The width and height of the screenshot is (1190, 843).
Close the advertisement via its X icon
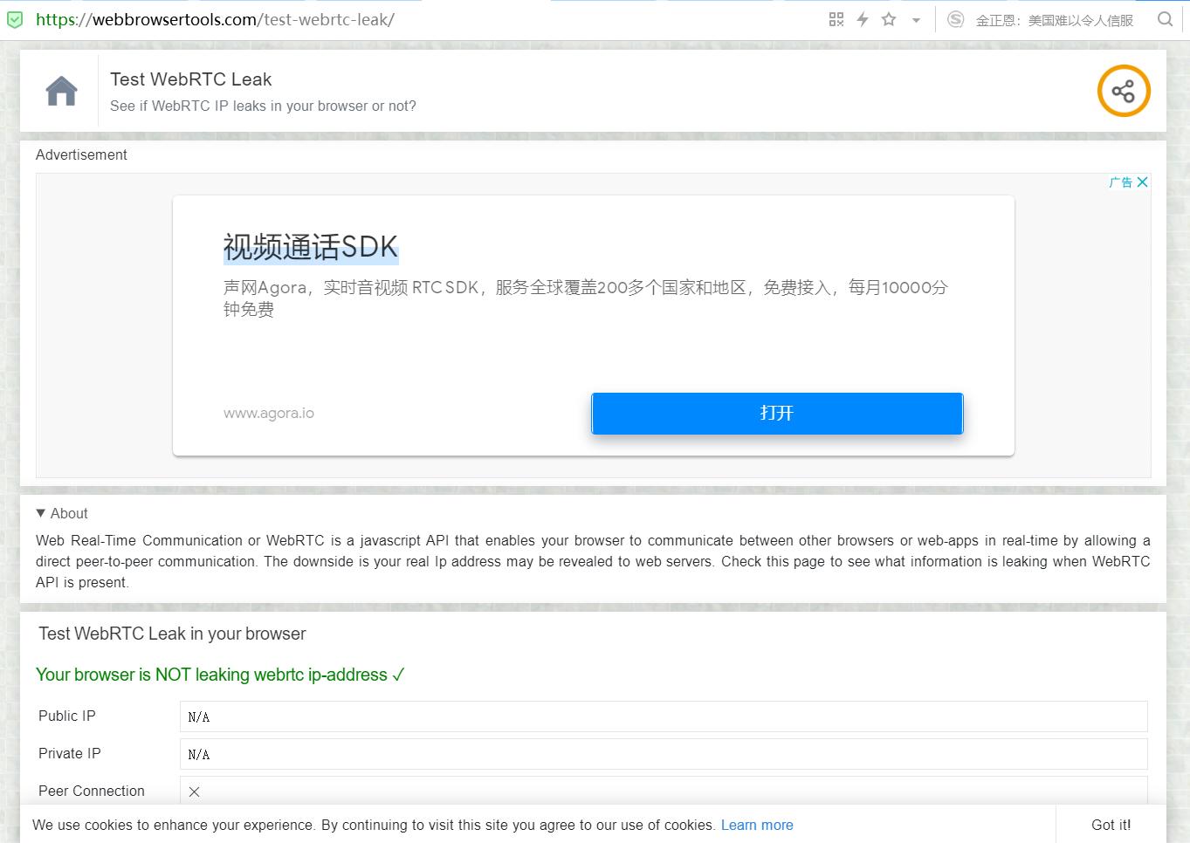(1143, 182)
